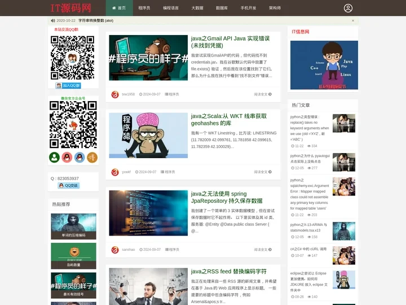Open article java之Gmail API Java 实现错误
Screen dimensions: 406x305
230,42
